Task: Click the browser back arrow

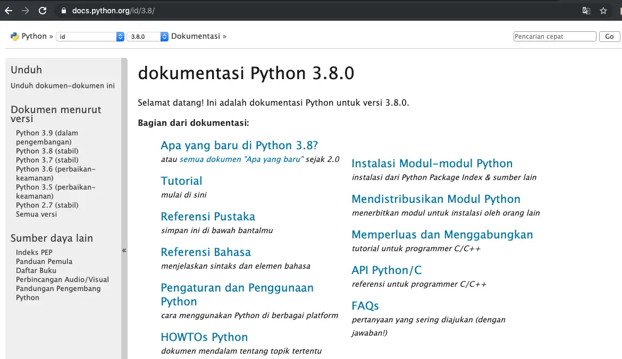Action: [9, 11]
